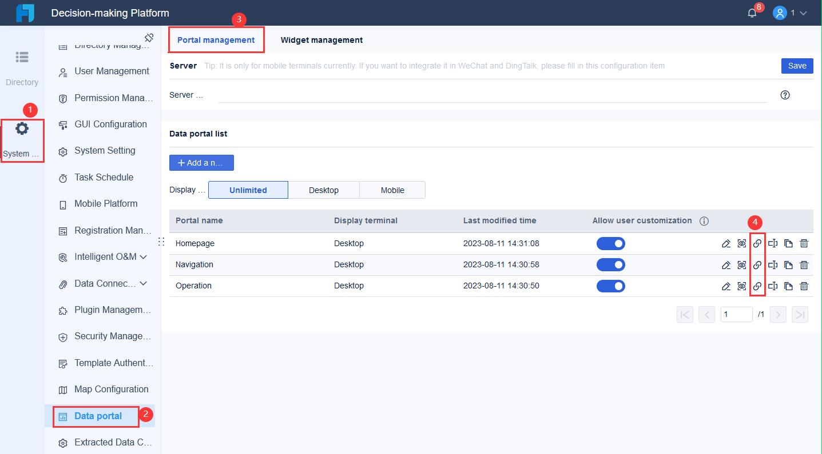Show the Allow user customization tooltip info
Screen dimensions: 822x454
coord(704,220)
